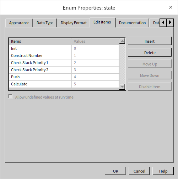Click the items list scrollbar track

click(x=122, y=64)
